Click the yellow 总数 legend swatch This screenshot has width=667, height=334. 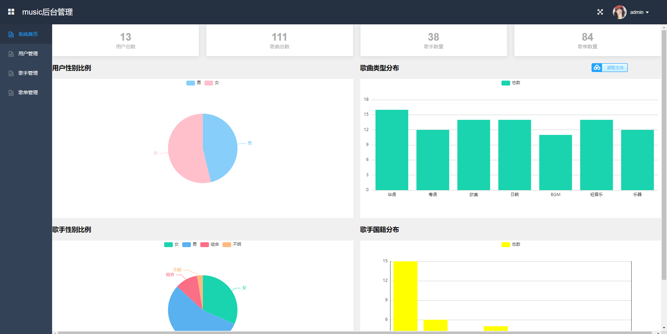(x=506, y=245)
